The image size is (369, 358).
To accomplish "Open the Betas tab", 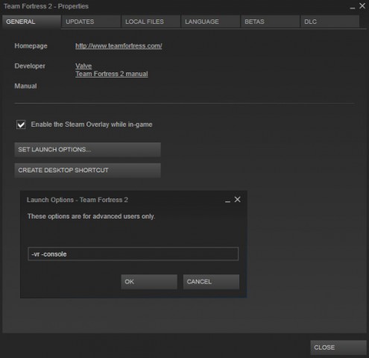I will 270,22.
